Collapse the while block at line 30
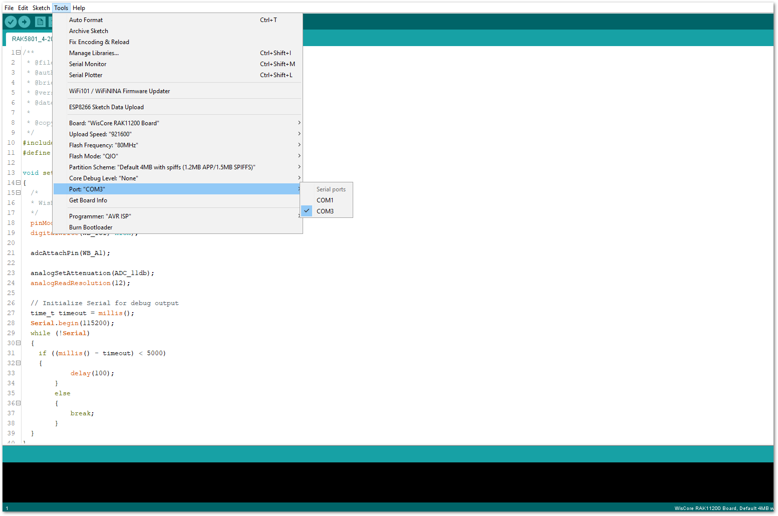This screenshot has width=778, height=516. [18, 343]
